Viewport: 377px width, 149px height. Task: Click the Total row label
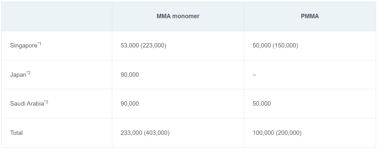coord(16,133)
